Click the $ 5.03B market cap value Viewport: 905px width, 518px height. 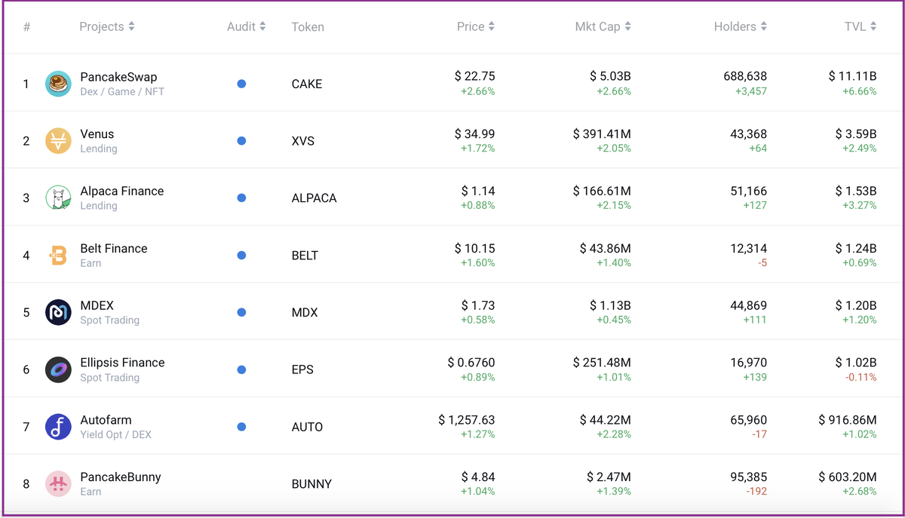point(611,76)
